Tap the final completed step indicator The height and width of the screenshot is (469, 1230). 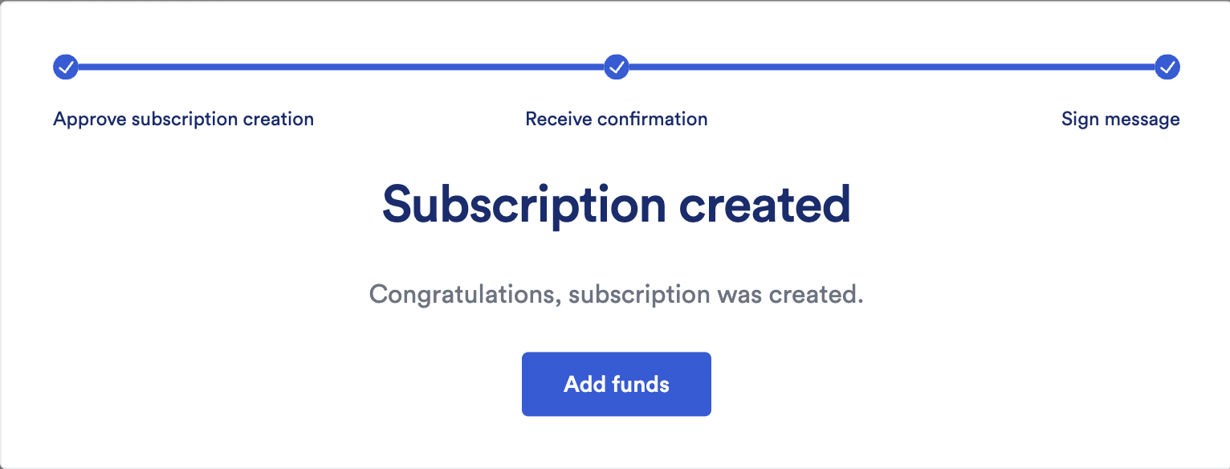(x=1167, y=67)
